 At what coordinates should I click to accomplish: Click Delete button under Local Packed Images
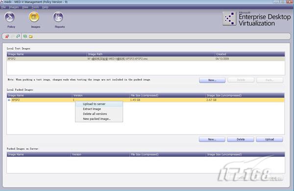coord(241,139)
